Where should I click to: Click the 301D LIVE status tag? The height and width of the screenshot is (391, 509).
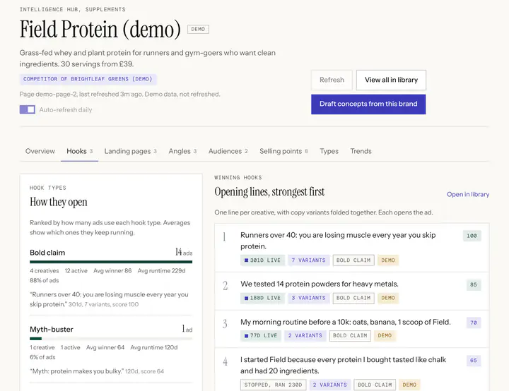[x=262, y=260]
